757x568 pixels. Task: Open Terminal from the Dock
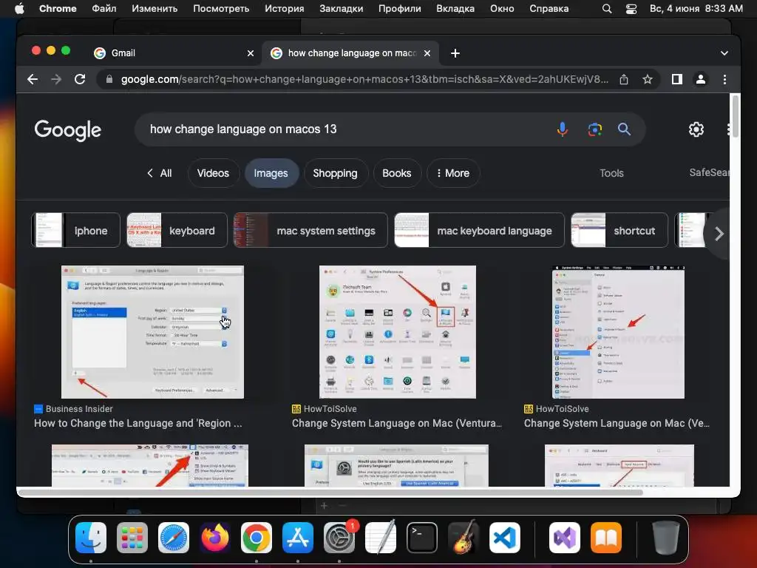click(422, 538)
